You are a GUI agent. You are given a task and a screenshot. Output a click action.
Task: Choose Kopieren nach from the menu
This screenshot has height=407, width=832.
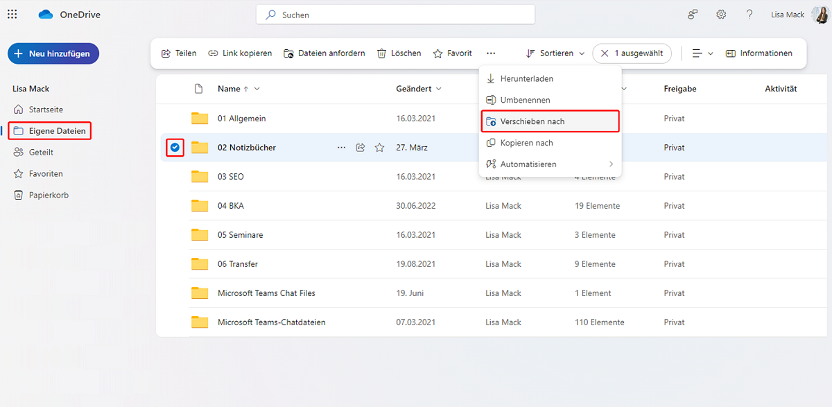(x=550, y=143)
